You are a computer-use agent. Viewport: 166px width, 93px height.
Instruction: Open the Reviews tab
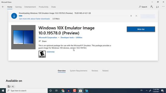point(95,71)
